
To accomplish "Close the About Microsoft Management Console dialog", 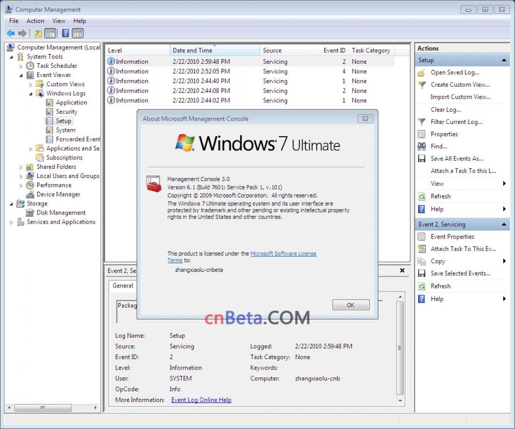I will (365, 119).
